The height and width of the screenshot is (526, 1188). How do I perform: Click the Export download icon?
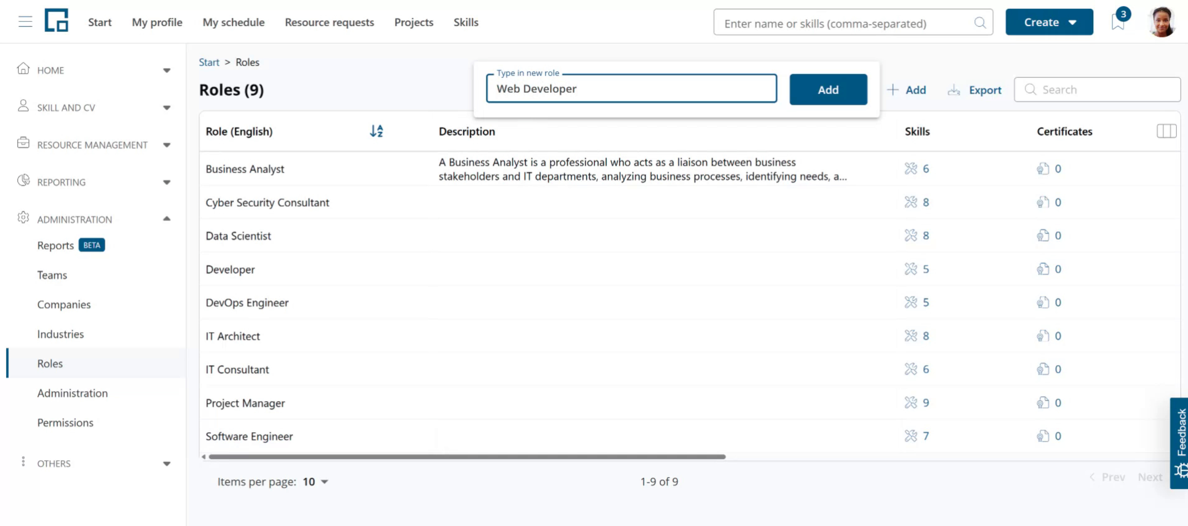click(954, 90)
